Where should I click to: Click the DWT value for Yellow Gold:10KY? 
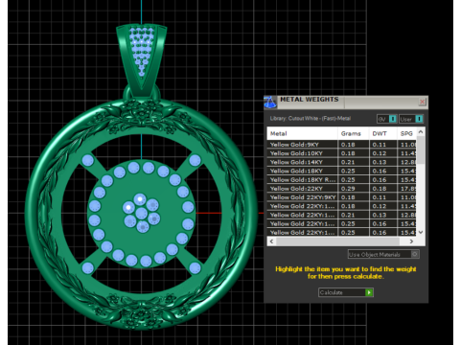point(383,153)
